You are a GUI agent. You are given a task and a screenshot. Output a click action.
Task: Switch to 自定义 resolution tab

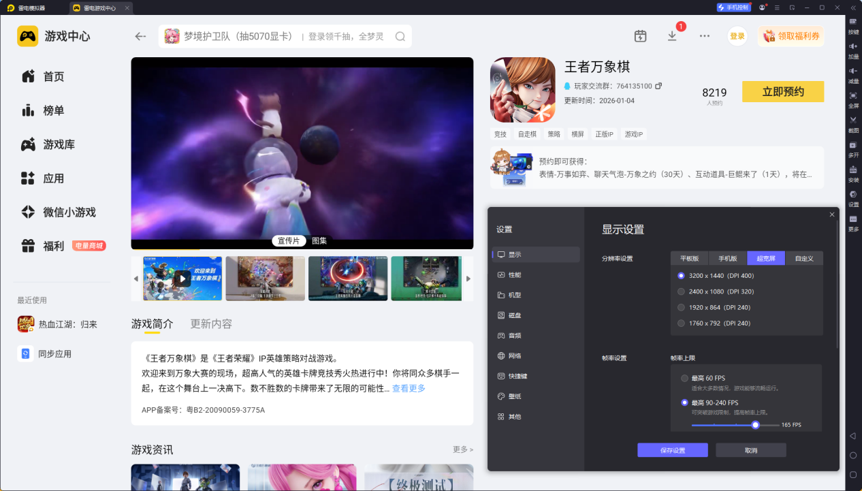point(804,258)
